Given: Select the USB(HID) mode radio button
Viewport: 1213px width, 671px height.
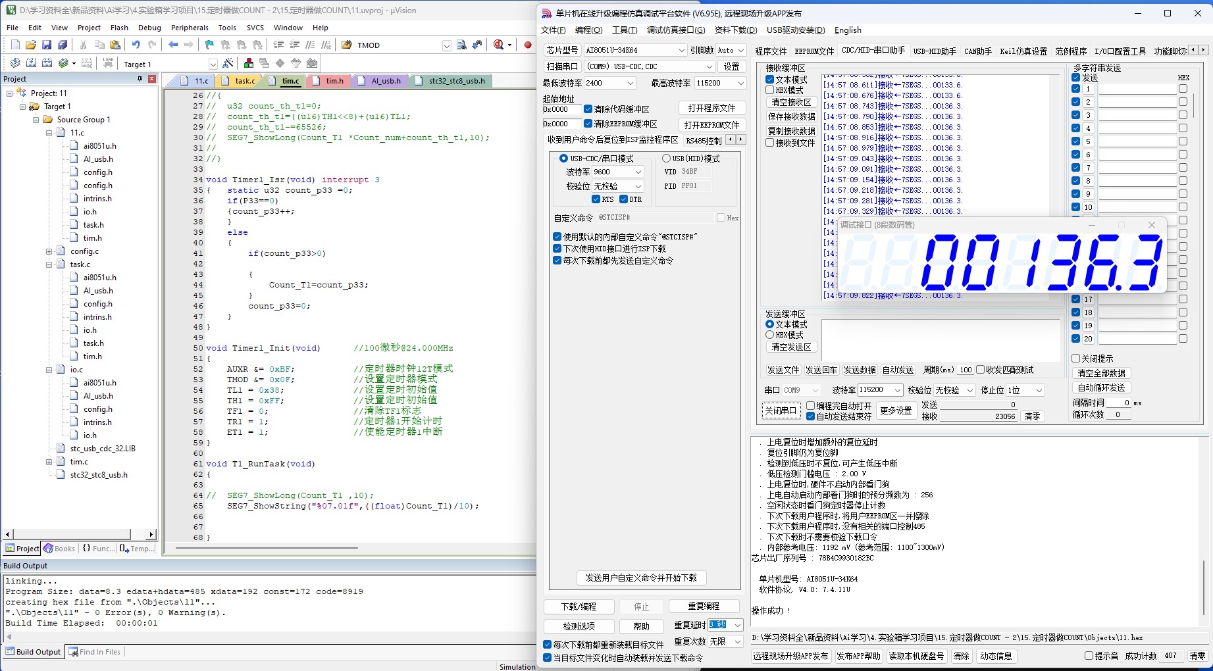Looking at the screenshot, I should [x=666, y=159].
